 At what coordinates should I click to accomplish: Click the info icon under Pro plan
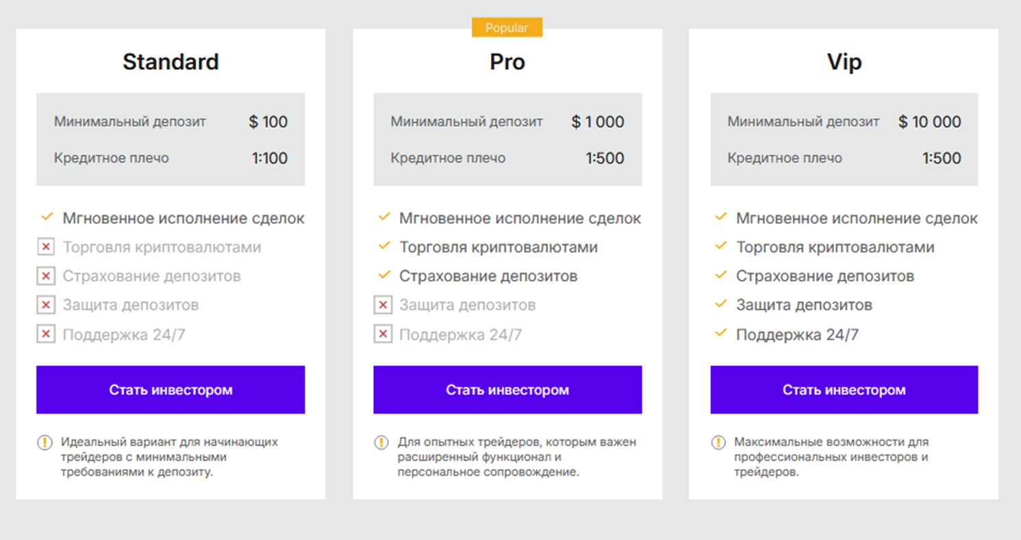[381, 443]
